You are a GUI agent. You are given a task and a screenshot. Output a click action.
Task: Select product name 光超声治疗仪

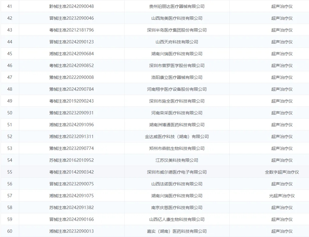(x=282, y=196)
